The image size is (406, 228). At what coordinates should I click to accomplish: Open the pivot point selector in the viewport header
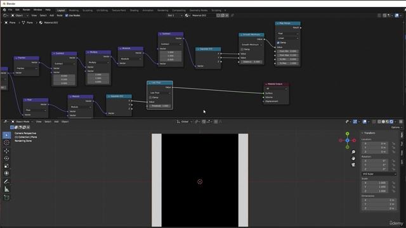(x=197, y=122)
